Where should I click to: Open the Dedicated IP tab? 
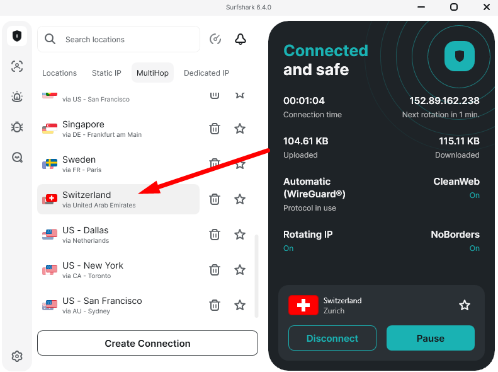[x=207, y=73]
